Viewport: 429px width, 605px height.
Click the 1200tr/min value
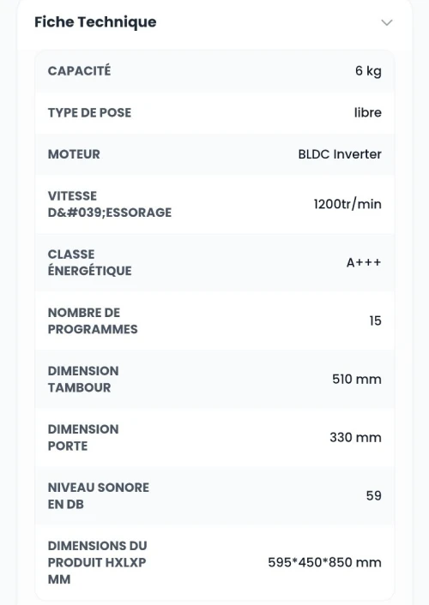pos(347,204)
